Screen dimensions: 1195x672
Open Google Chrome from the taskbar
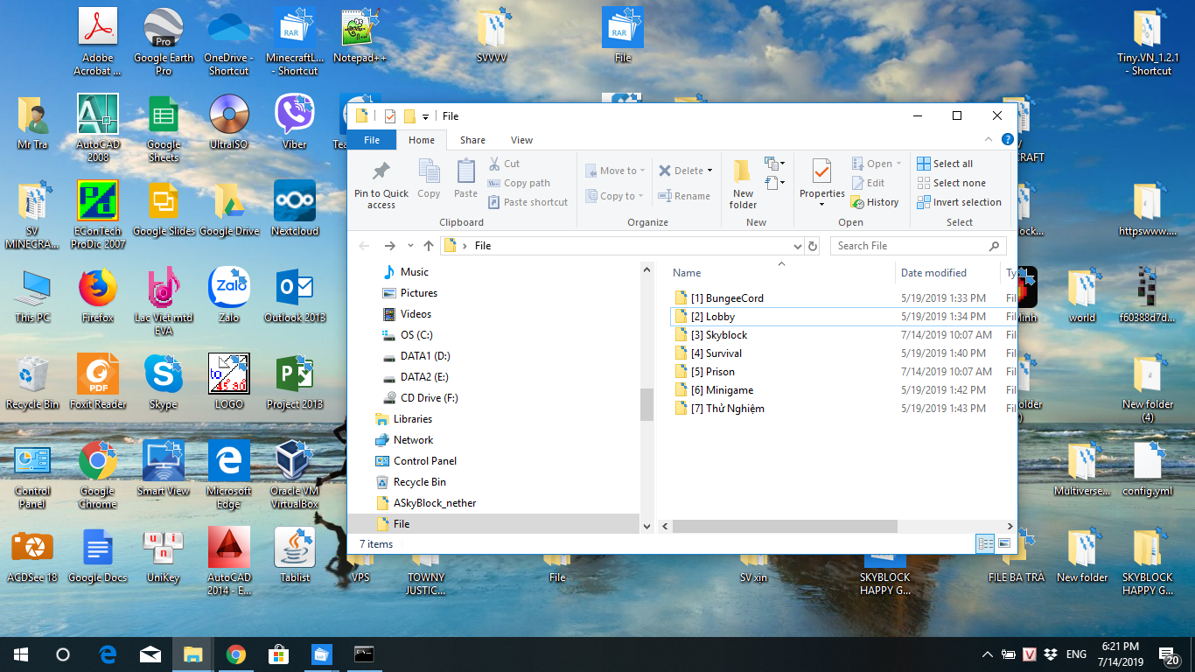pos(235,654)
